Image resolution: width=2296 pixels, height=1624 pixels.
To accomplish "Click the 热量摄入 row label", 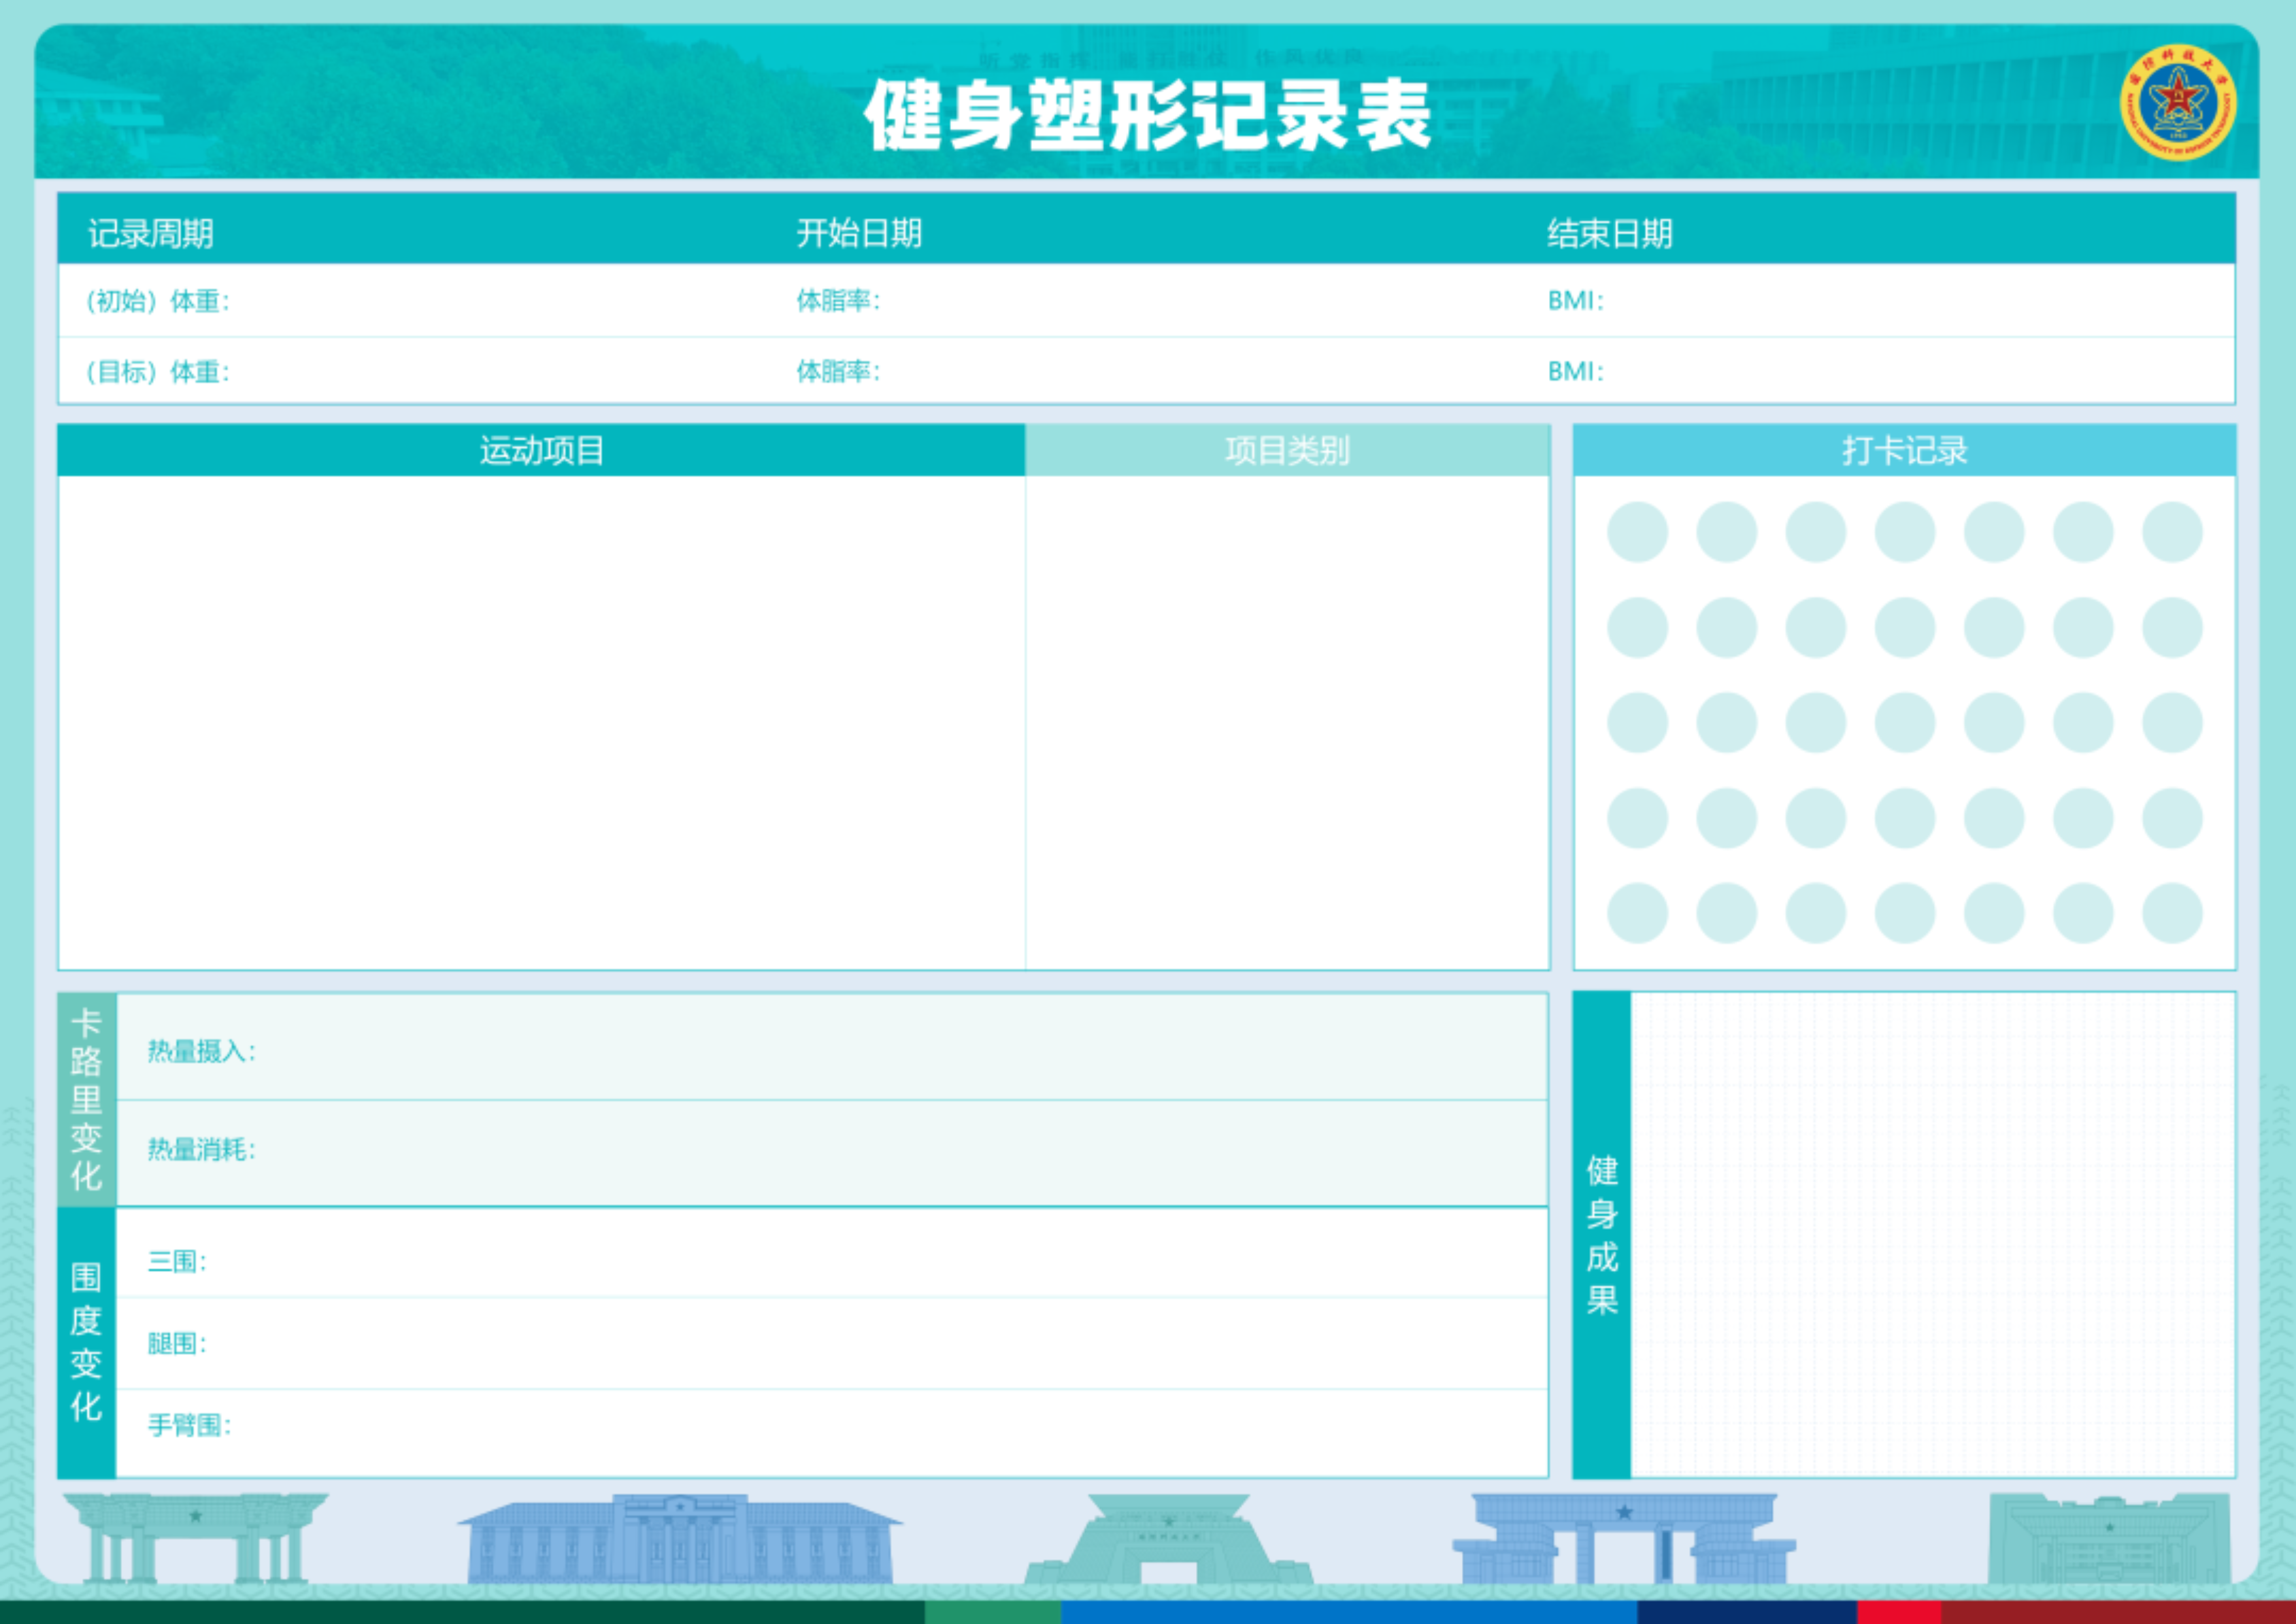I will [201, 1051].
